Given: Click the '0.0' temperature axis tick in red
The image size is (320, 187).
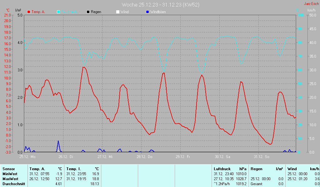Looking at the screenshot, I should [8, 135].
